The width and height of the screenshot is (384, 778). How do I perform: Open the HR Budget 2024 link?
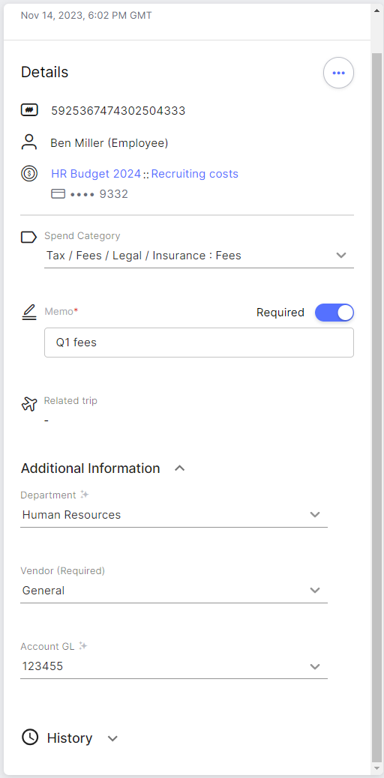pos(96,174)
